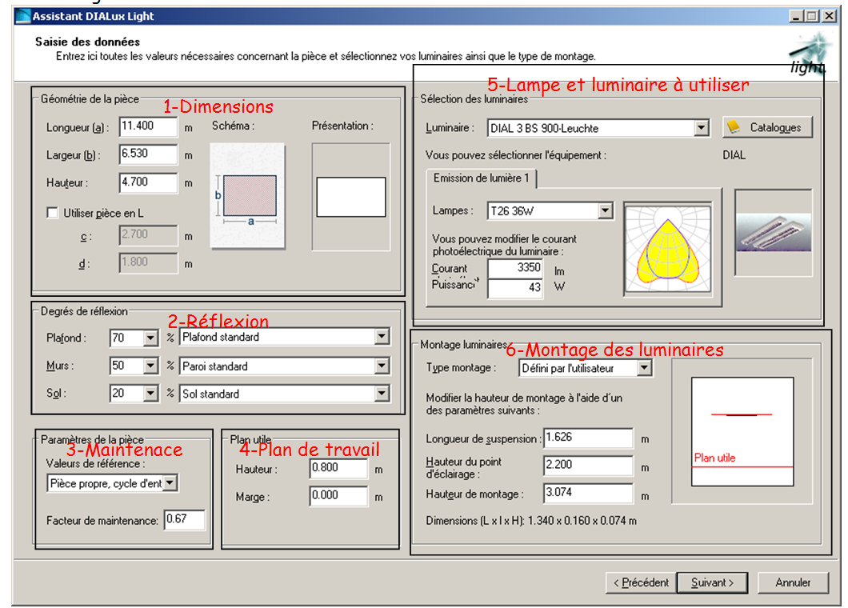This screenshot has height=608, width=848.
Task: Click the Plan utile Hauteur field
Action: pyautogui.click(x=338, y=468)
